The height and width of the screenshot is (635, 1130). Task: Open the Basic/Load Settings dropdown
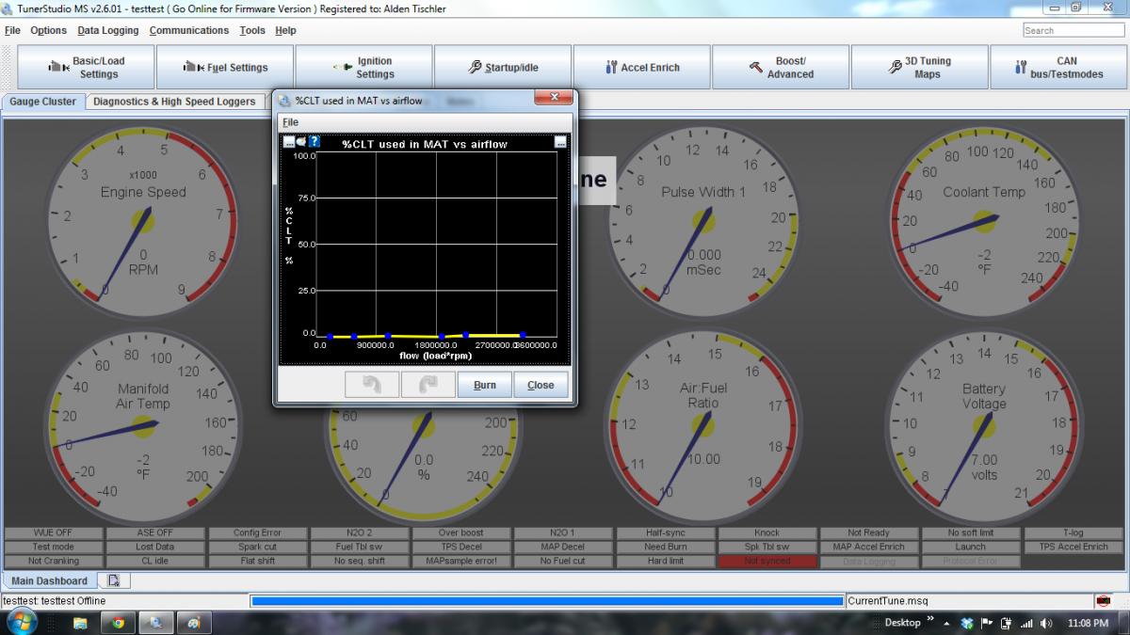[87, 68]
